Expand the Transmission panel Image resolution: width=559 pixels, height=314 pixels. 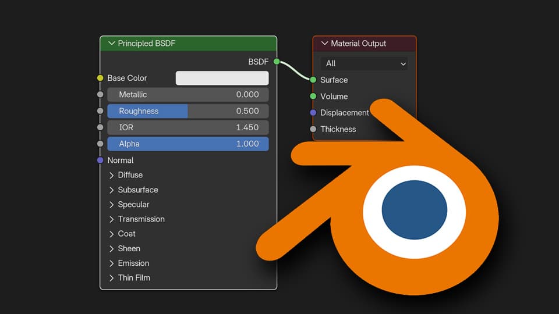112,219
